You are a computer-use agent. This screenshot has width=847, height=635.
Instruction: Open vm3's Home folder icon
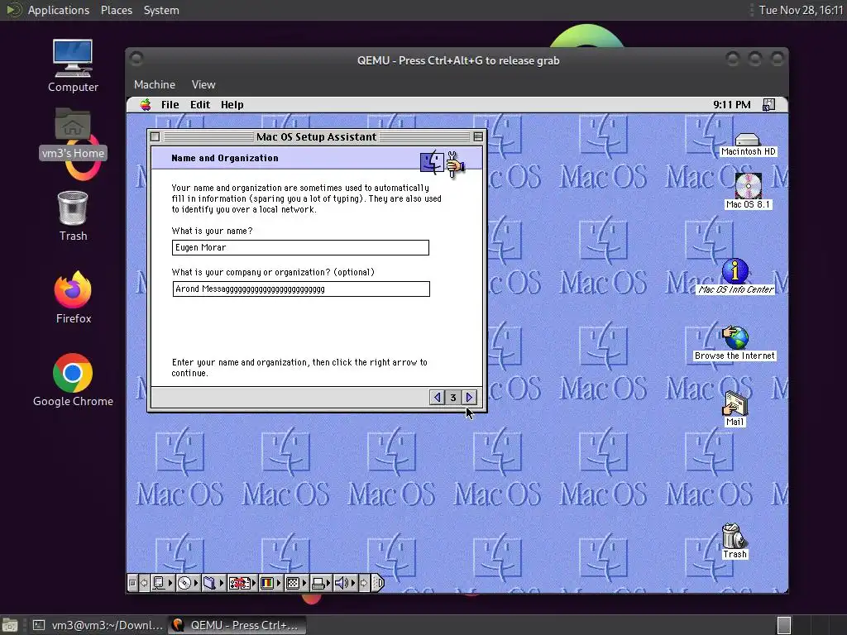click(73, 133)
